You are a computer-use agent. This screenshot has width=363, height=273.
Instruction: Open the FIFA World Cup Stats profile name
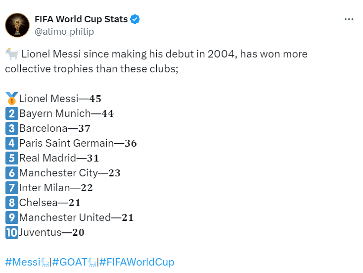81,19
